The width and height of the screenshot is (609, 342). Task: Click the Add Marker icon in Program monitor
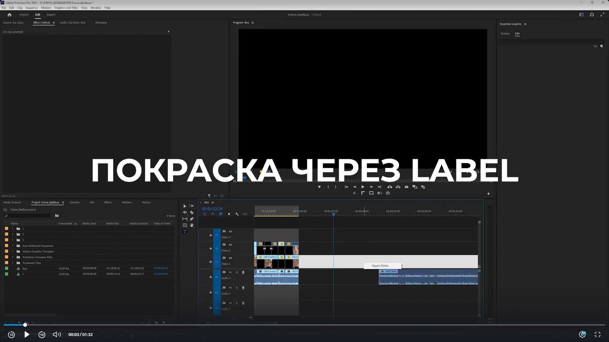(x=319, y=187)
